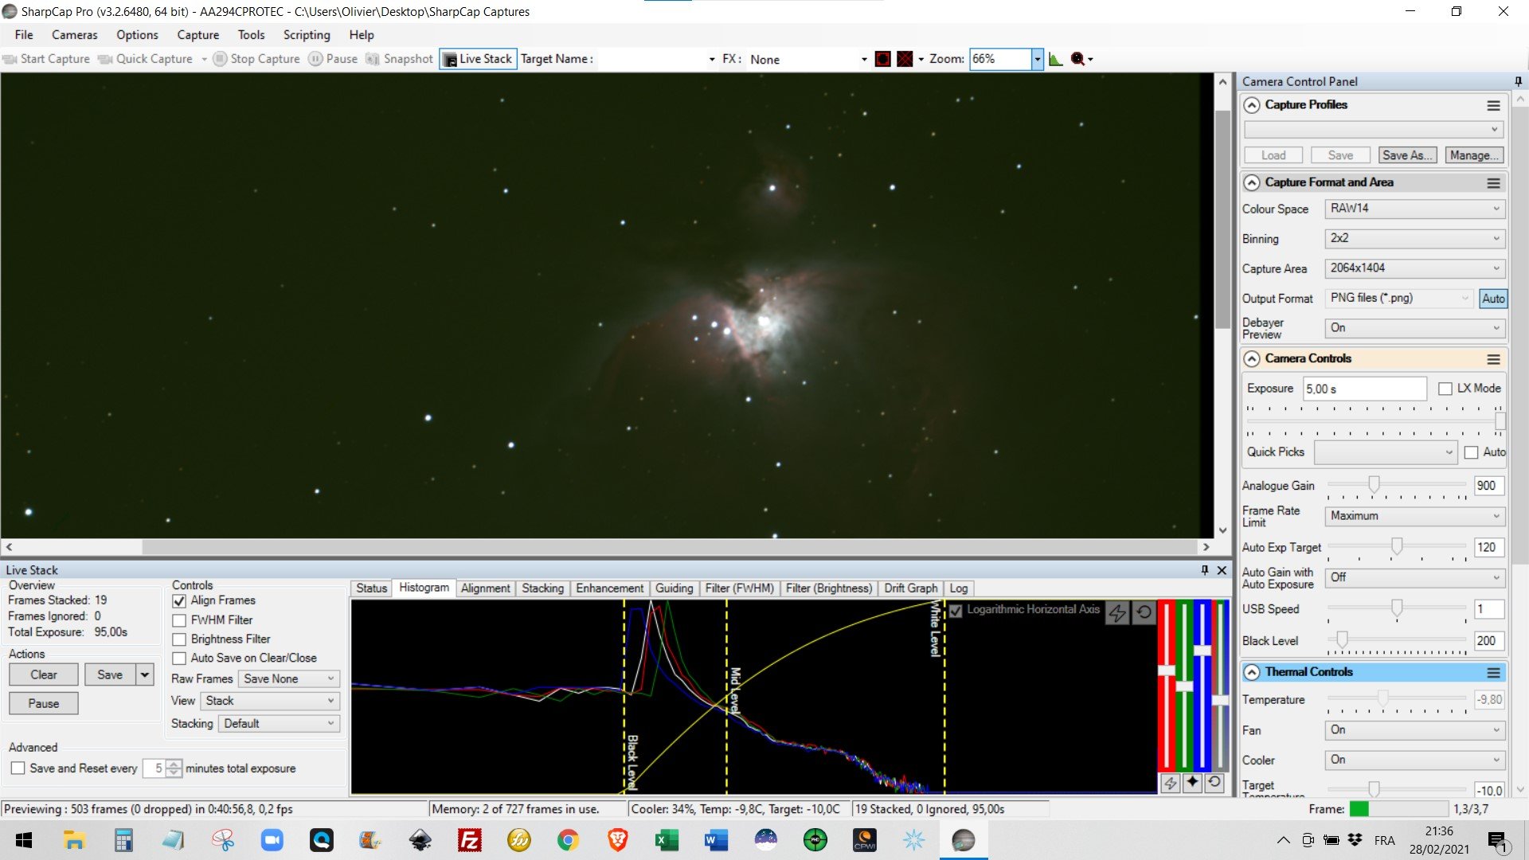Open Excel from the taskbar
1529x860 pixels.
click(667, 840)
